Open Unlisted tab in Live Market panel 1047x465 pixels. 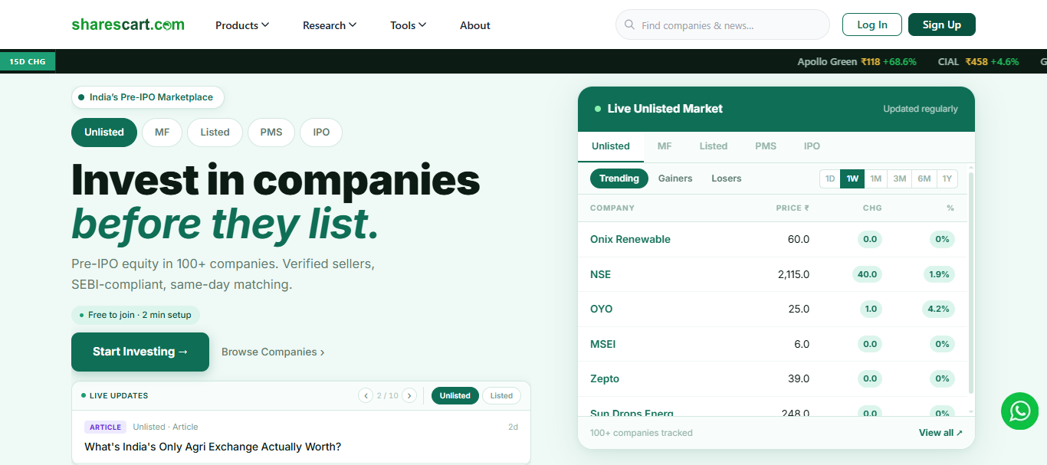coord(611,146)
